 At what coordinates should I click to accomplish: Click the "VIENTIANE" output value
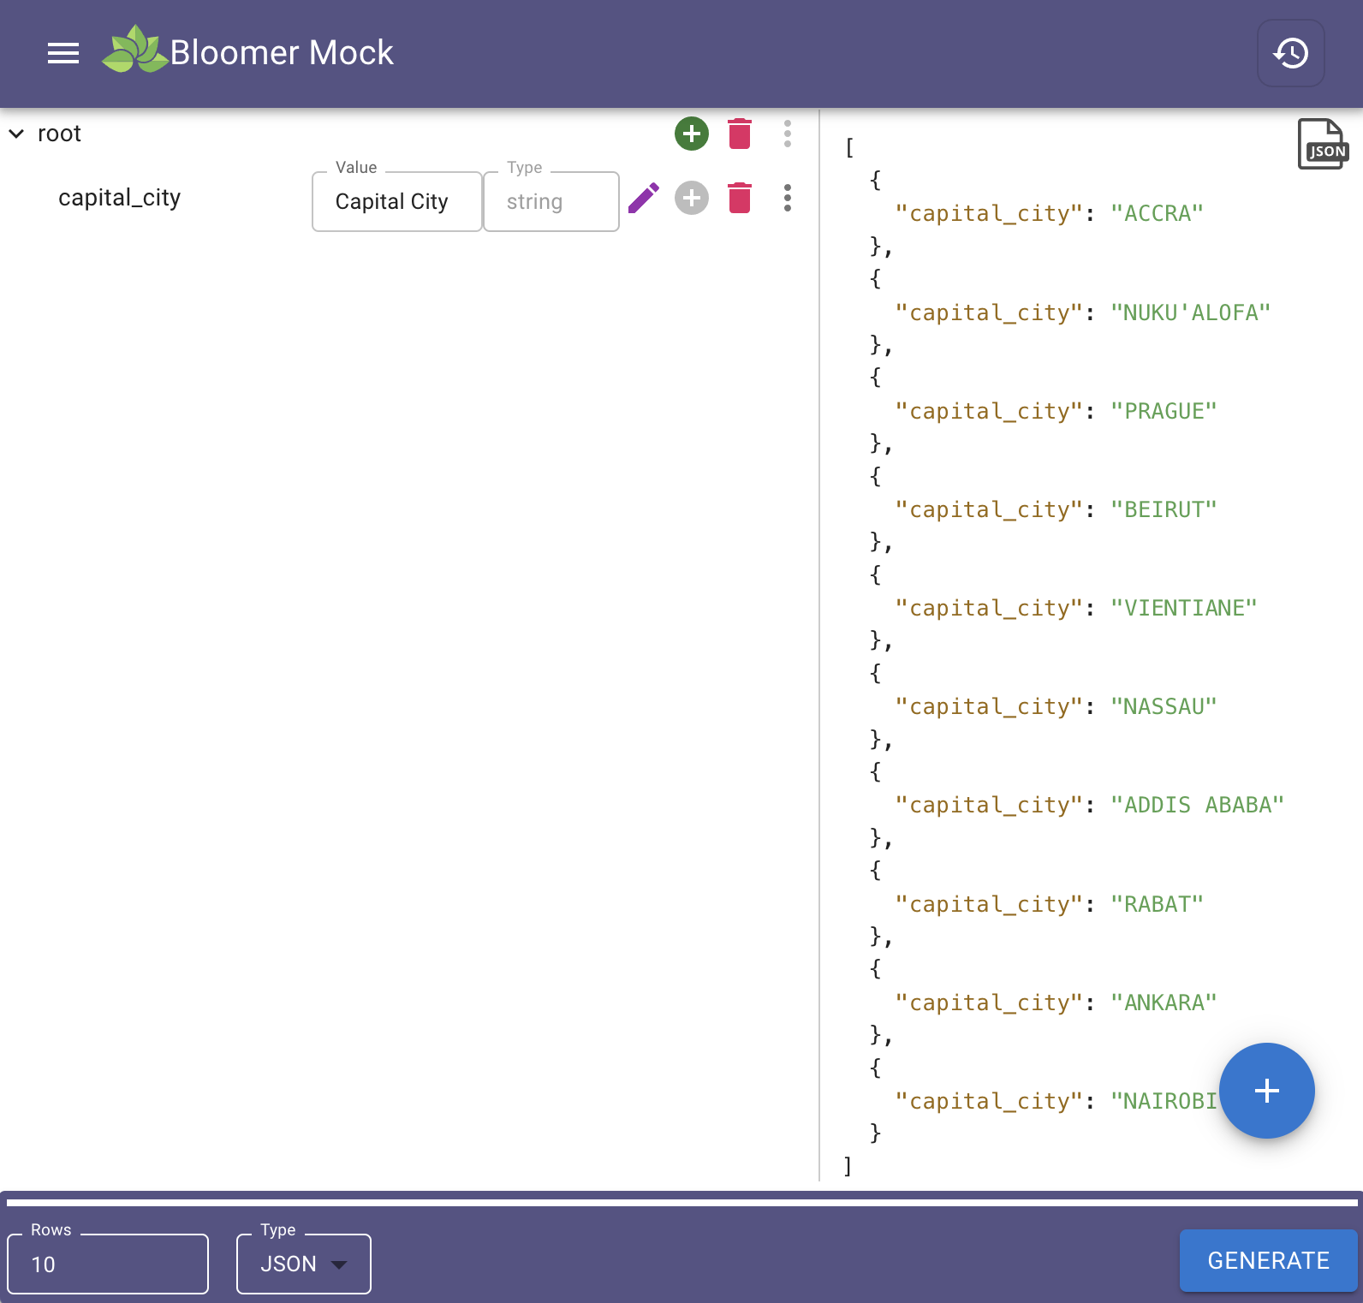[1183, 608]
